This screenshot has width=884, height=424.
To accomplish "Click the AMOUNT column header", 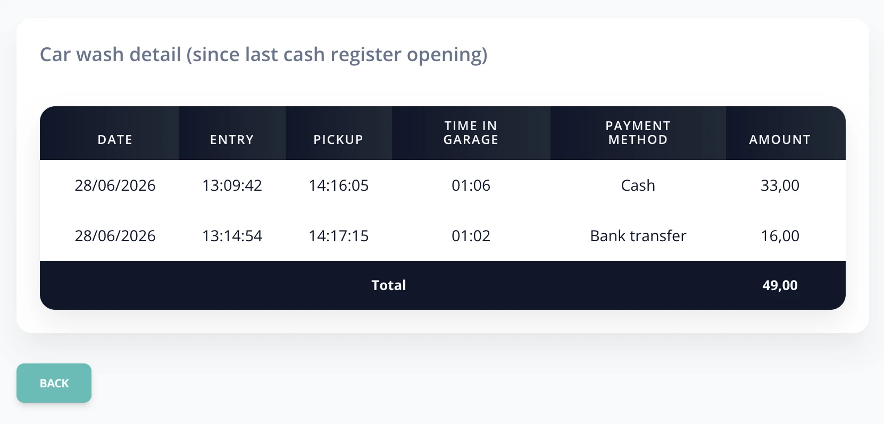I will [780, 140].
